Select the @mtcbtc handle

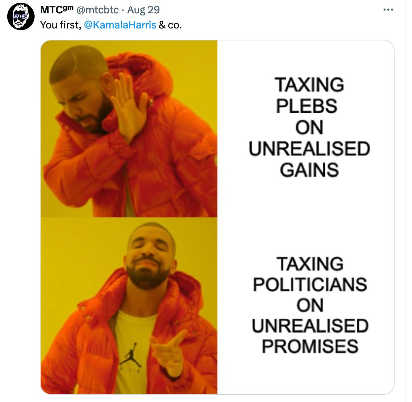[98, 10]
